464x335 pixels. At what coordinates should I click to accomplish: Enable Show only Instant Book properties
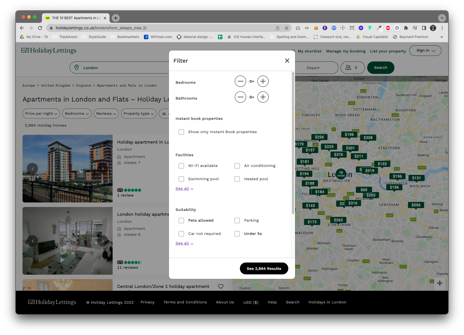coord(181,132)
